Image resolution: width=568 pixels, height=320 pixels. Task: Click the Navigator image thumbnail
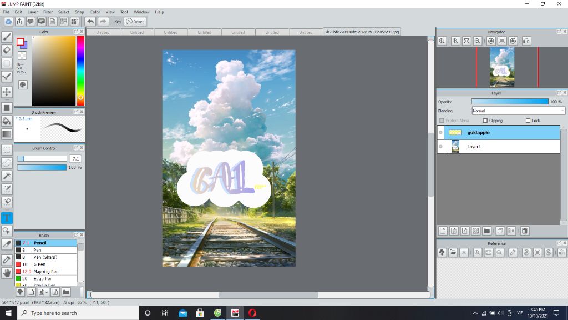pyautogui.click(x=501, y=67)
